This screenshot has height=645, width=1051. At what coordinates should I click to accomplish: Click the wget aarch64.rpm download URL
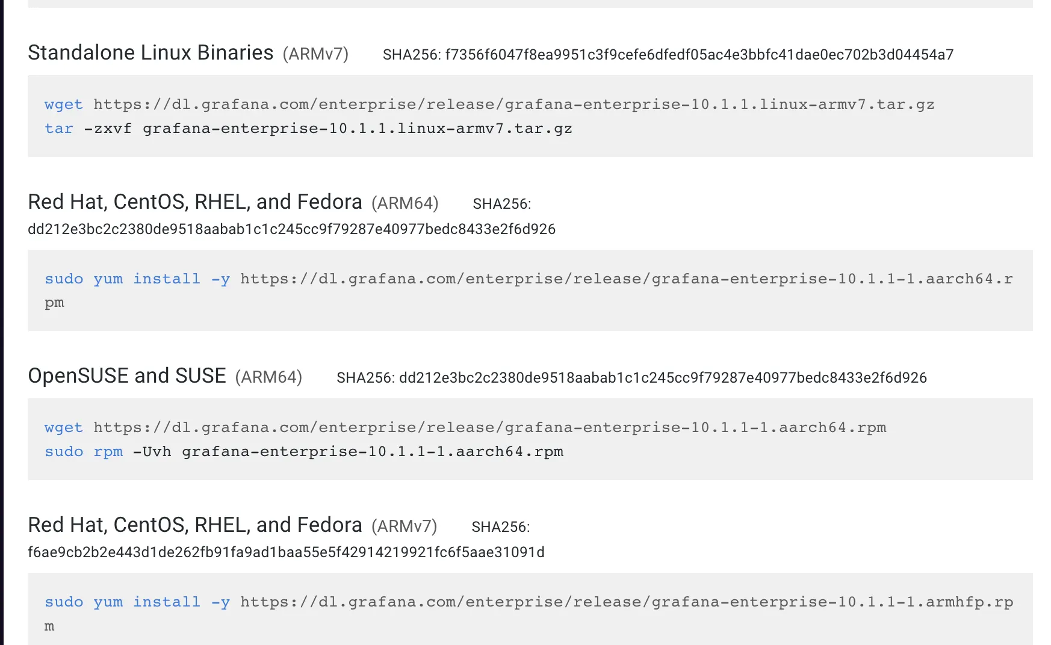tap(489, 428)
